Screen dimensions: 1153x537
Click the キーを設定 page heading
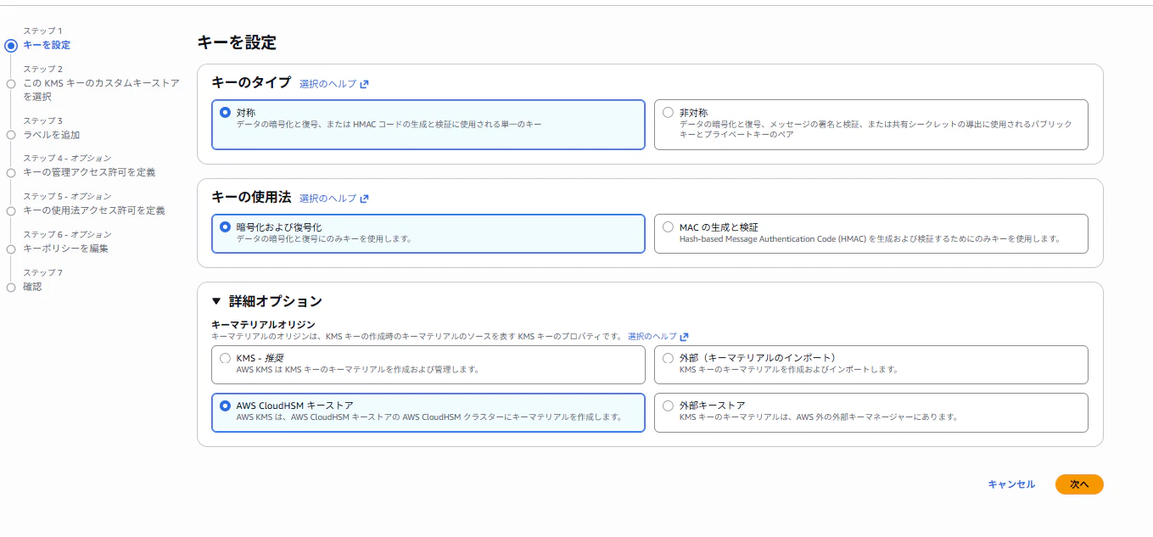click(237, 42)
